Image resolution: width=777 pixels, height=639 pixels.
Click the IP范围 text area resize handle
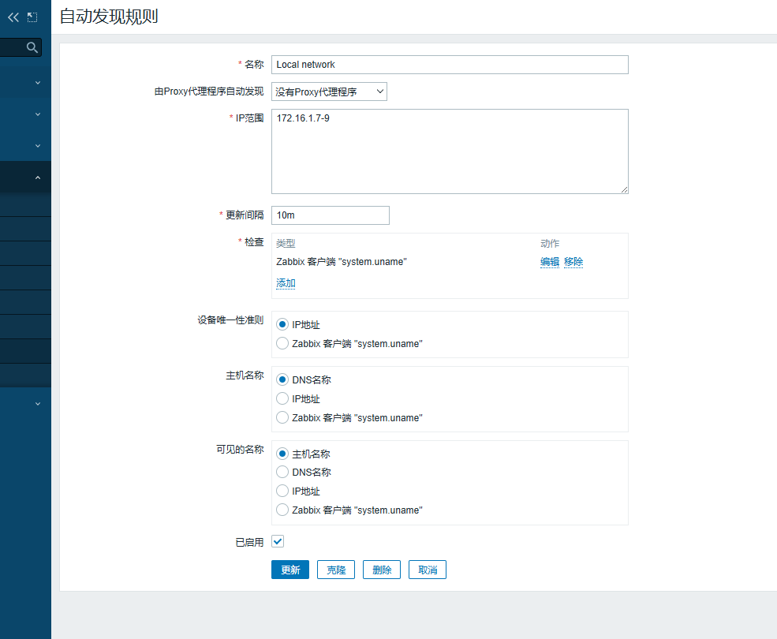(625, 190)
